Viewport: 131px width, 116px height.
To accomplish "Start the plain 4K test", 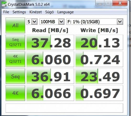I will point(15,93).
